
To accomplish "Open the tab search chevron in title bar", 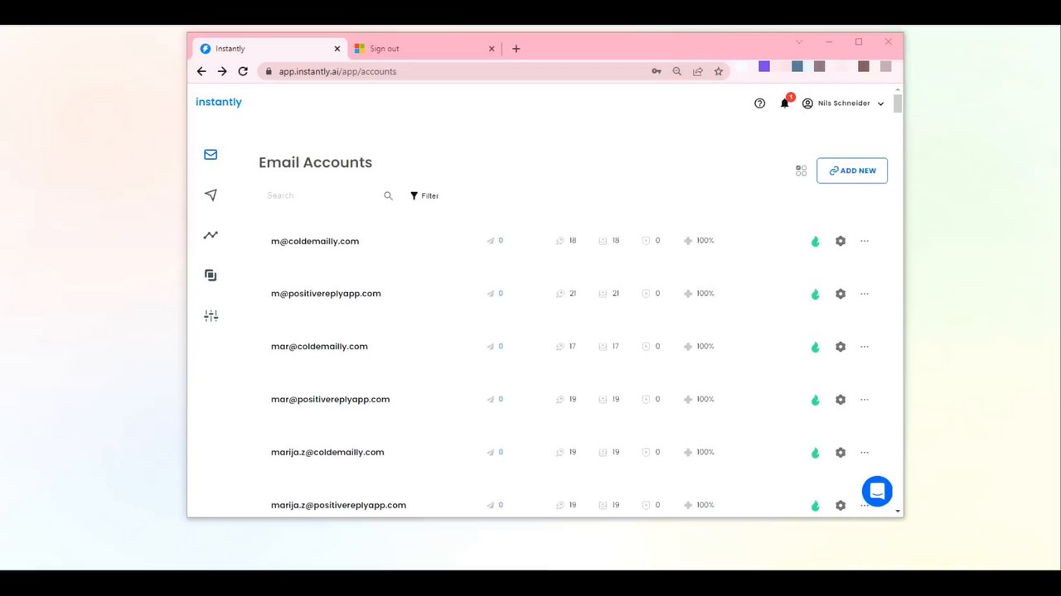I will click(x=799, y=42).
